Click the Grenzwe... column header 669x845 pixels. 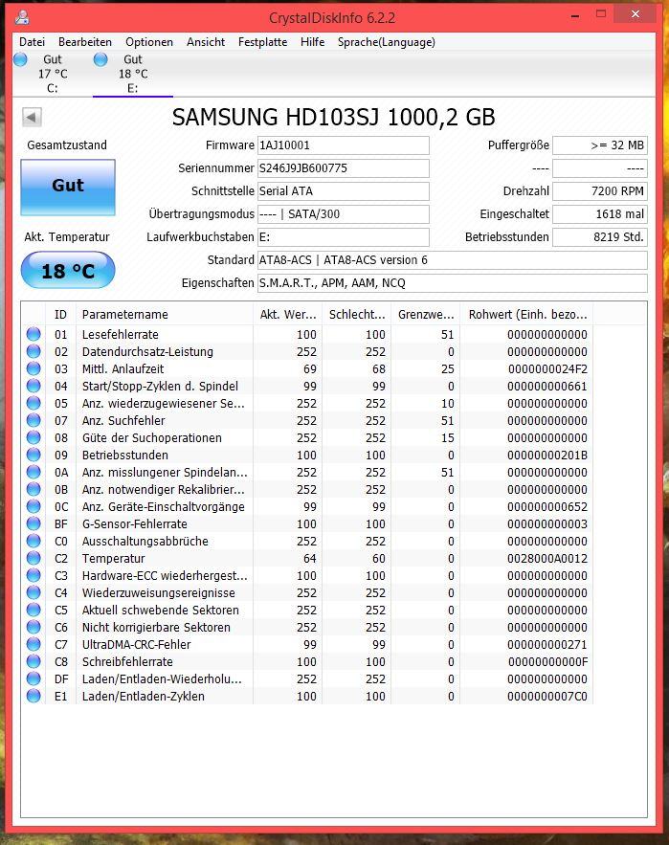(x=426, y=314)
